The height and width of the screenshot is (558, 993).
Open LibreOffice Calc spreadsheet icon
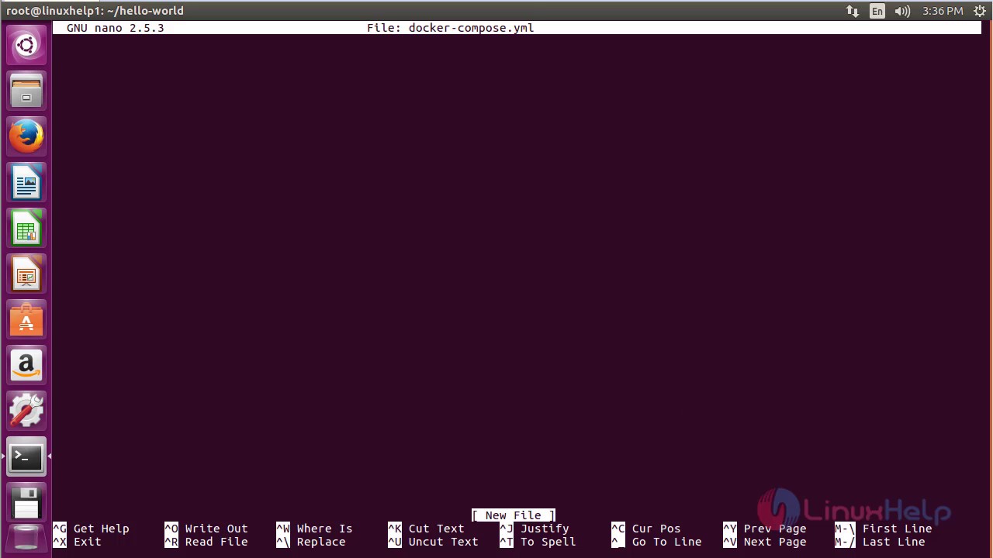[26, 229]
